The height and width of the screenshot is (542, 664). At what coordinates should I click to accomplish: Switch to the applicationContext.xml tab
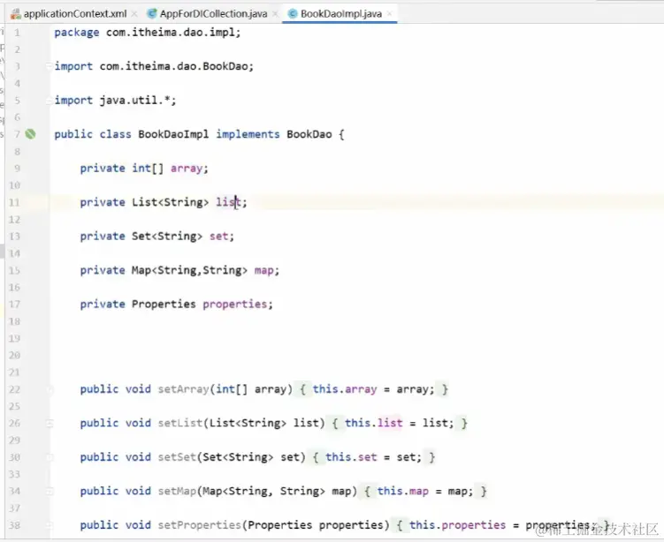(75, 13)
